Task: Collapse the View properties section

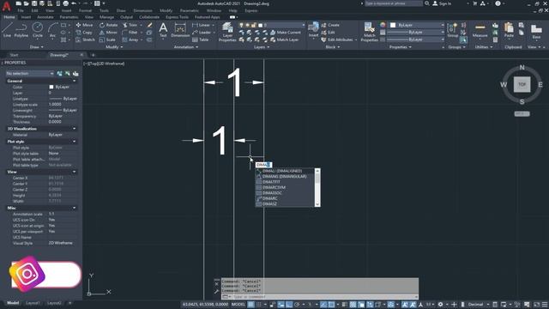Action: (75, 172)
